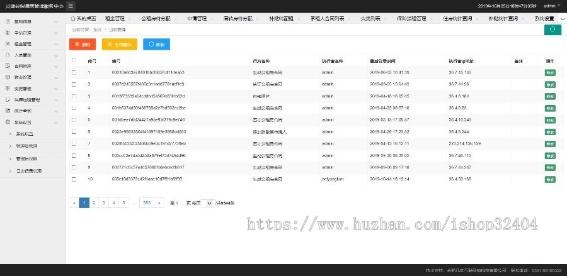Viewport: 567px width, 276px height.
Task: Close the 租金管理 tab with its x
Action: click(130, 19)
